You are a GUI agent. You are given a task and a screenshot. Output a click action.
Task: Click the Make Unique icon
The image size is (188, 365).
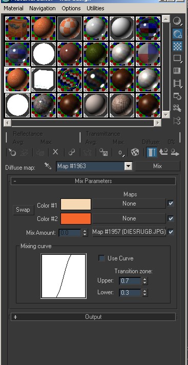point(88,152)
